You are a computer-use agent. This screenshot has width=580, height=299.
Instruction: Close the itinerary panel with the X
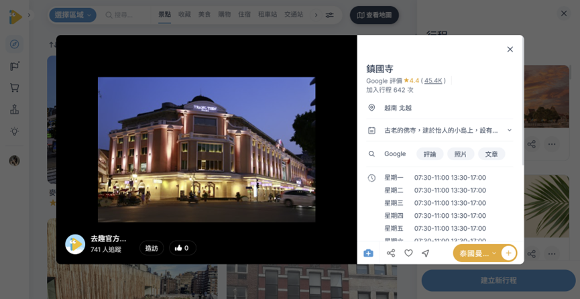pyautogui.click(x=564, y=13)
